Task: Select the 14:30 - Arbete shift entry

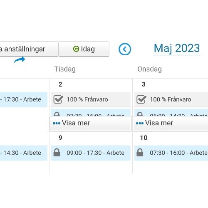Action: tap(24, 153)
